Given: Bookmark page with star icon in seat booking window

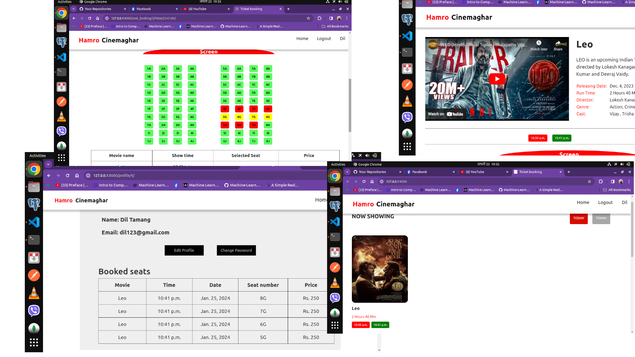Looking at the screenshot, I should coord(308,18).
